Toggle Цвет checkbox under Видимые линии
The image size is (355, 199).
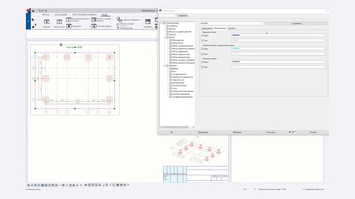tap(202, 35)
